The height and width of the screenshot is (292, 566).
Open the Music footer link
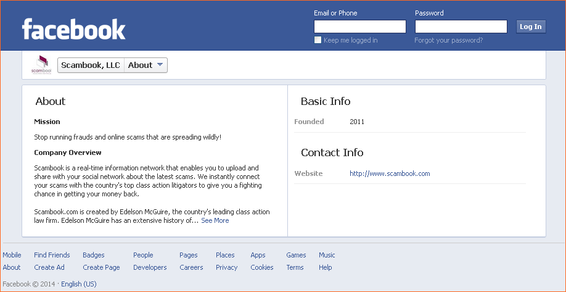coord(327,255)
